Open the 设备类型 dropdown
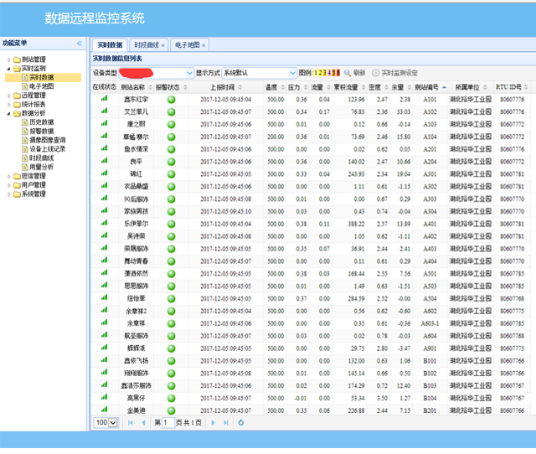The height and width of the screenshot is (454, 536). point(188,73)
